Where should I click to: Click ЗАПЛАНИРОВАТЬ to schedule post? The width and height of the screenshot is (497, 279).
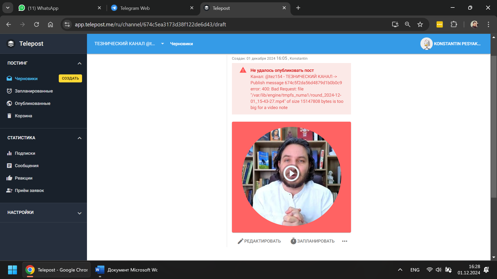coord(312,241)
